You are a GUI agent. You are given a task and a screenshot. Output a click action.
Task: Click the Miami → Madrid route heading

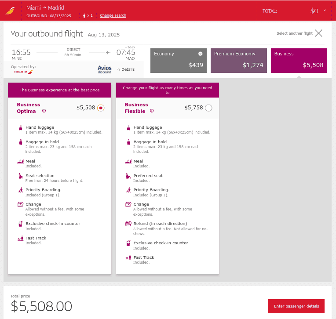[45, 8]
